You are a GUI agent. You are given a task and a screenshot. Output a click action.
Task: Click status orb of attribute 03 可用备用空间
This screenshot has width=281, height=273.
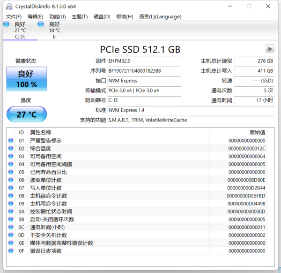tap(11, 156)
